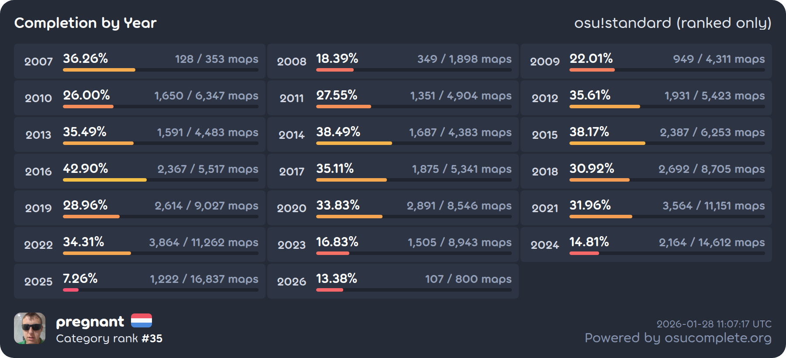Click the 2025 completion progress bar
Image resolution: width=786 pixels, height=358 pixels.
pyautogui.click(x=160, y=290)
